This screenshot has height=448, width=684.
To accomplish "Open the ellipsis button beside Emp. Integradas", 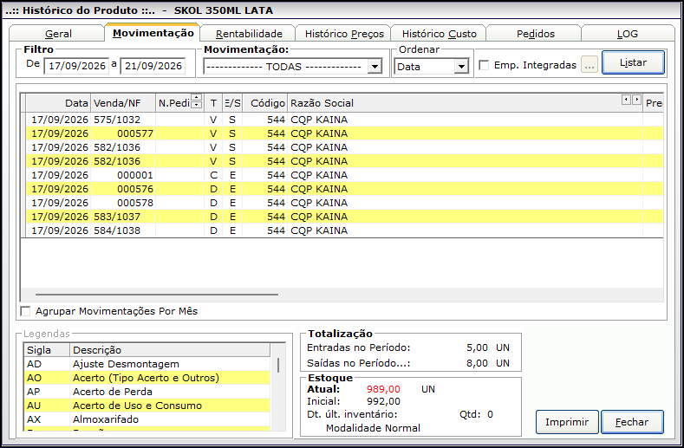I will 590,65.
